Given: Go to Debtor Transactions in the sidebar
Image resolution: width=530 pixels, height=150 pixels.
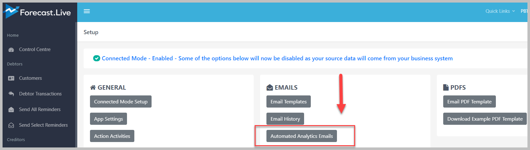Looking at the screenshot, I should [x=40, y=94].
